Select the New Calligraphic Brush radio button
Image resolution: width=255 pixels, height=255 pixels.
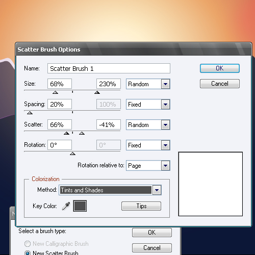tap(28, 244)
